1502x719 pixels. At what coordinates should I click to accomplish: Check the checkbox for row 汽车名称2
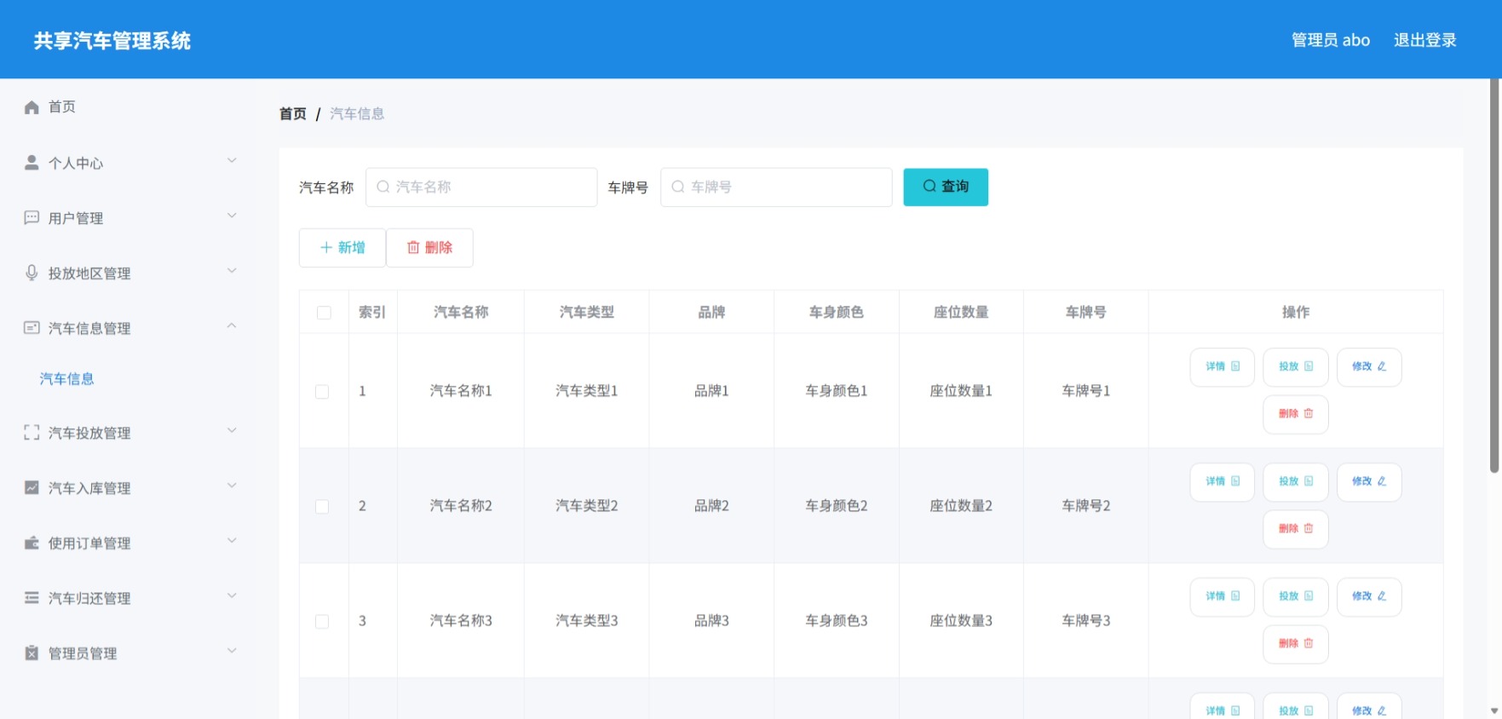pos(322,506)
